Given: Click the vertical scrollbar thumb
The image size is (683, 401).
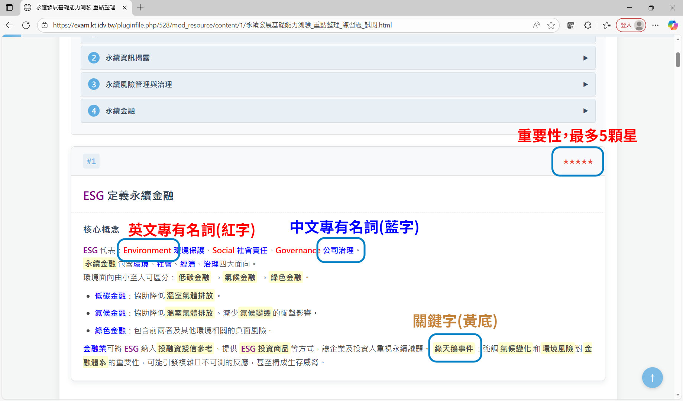Looking at the screenshot, I should tap(678, 59).
